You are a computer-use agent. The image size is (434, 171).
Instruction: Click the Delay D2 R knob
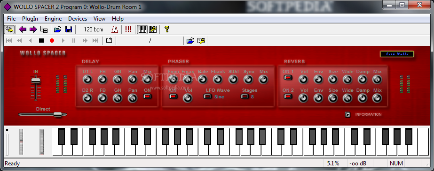pos(87,98)
